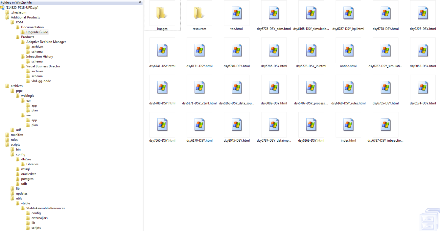Select dsy6171-DSY.html file icon
The image size is (440, 231).
click(x=199, y=50)
